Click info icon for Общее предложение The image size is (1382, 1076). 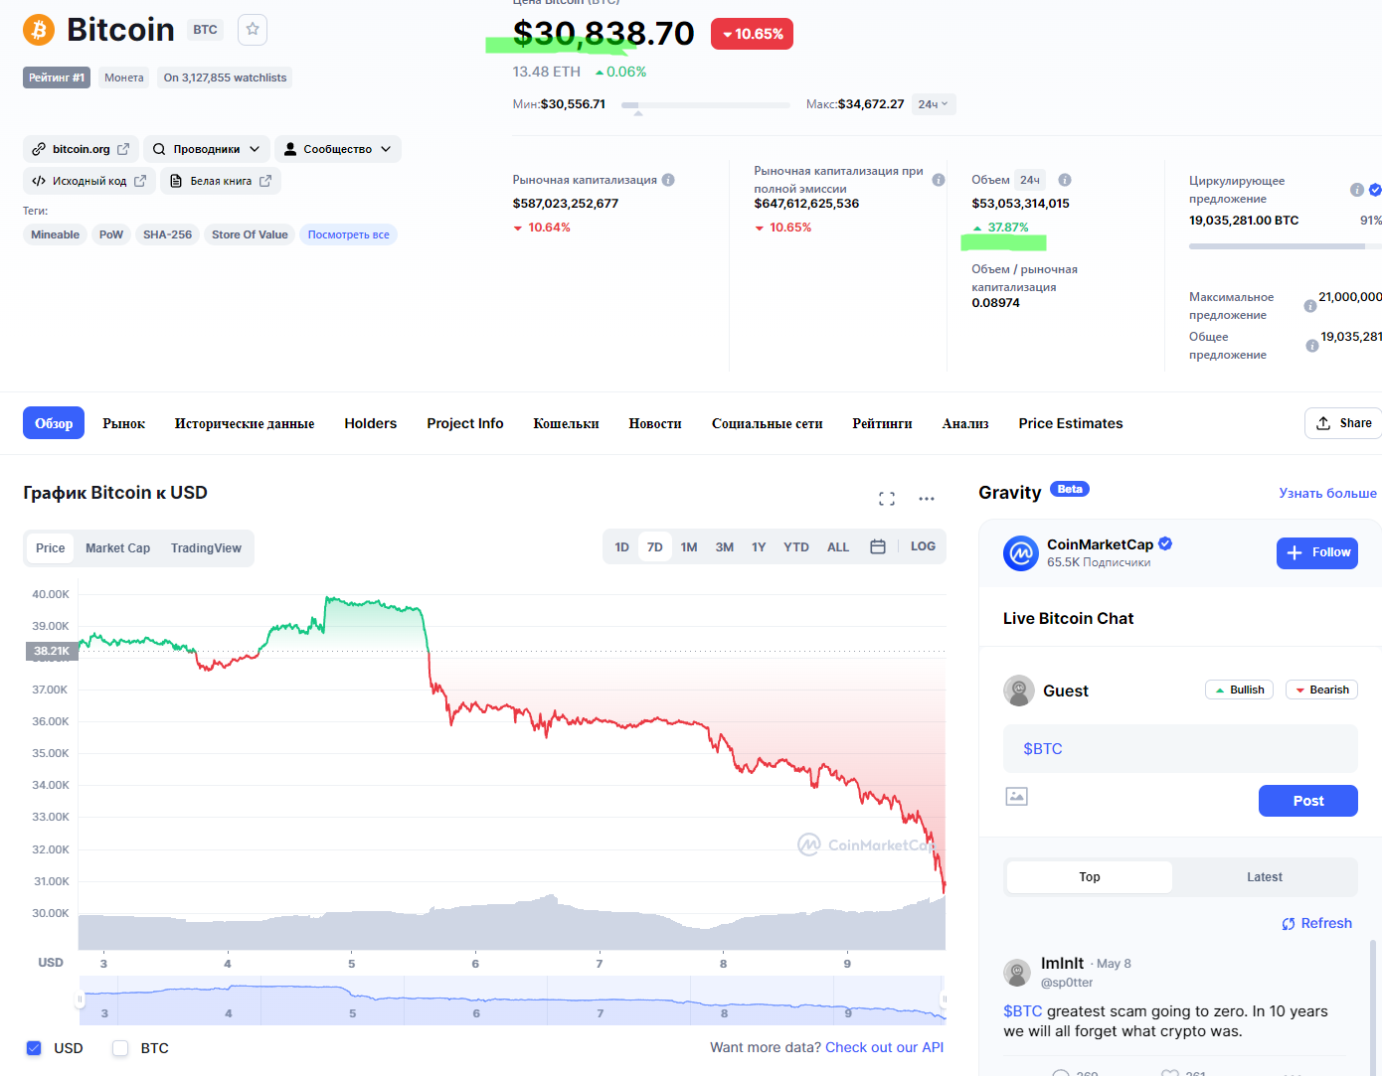(1312, 346)
